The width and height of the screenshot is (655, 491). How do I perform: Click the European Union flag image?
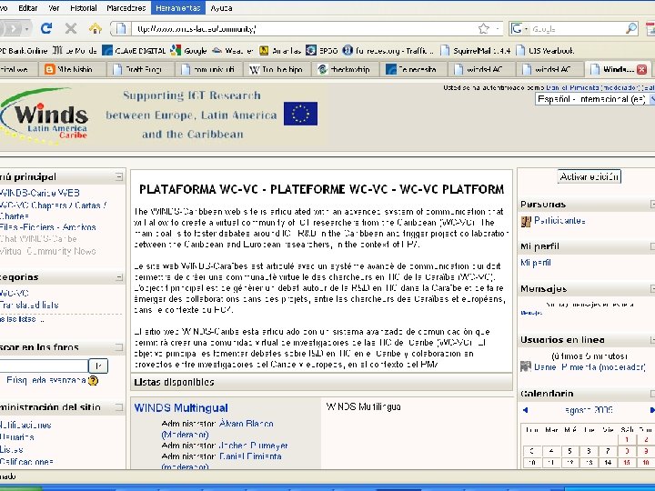point(300,114)
